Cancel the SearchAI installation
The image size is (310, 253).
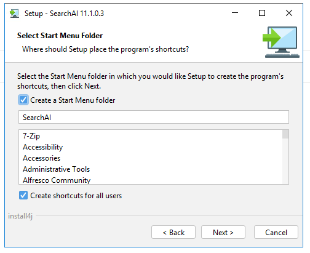pyautogui.click(x=276, y=232)
